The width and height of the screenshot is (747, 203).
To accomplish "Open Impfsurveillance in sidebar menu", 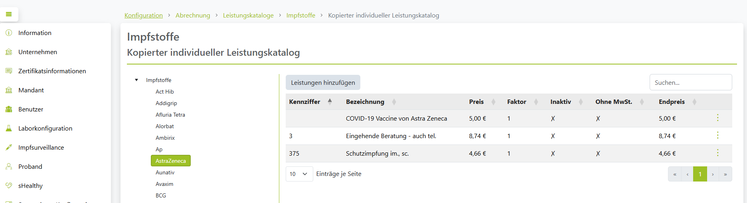I will pos(41,147).
